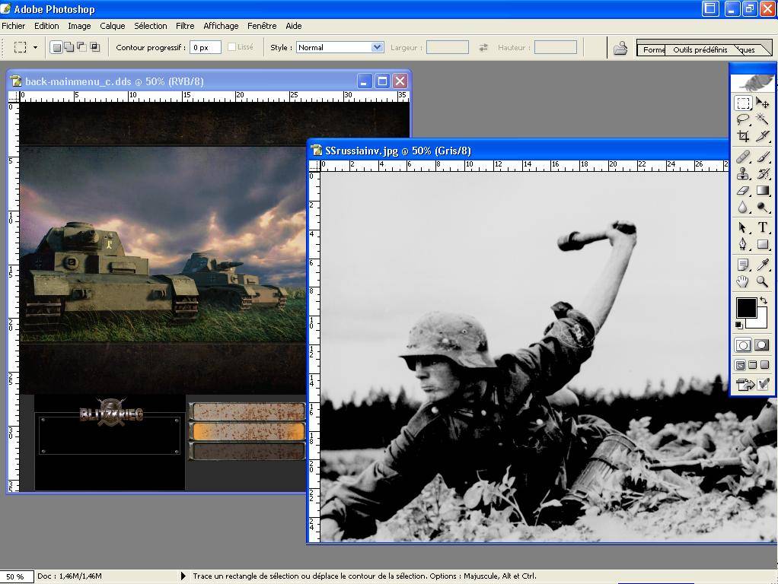Open the Filtre menu

185,26
